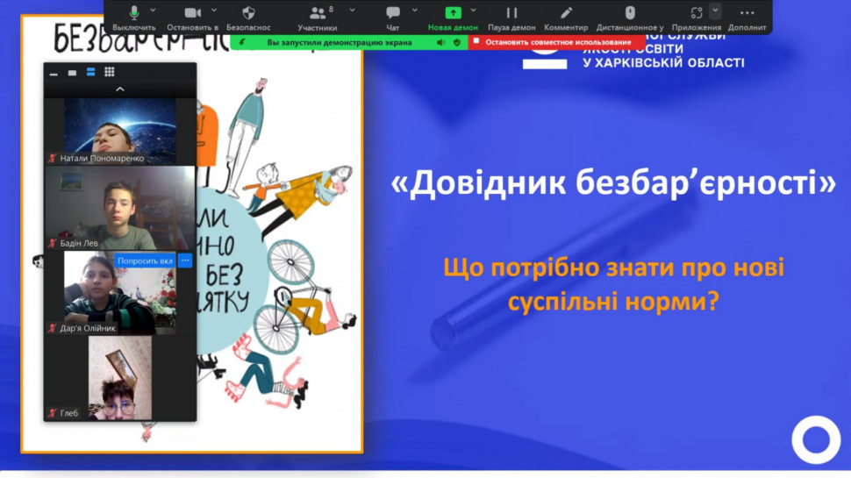Switch video panel to vertical strip view
Viewport: 851px width, 478px height.
(90, 72)
